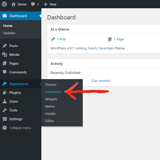Click the Tools wrench icon

5,110
